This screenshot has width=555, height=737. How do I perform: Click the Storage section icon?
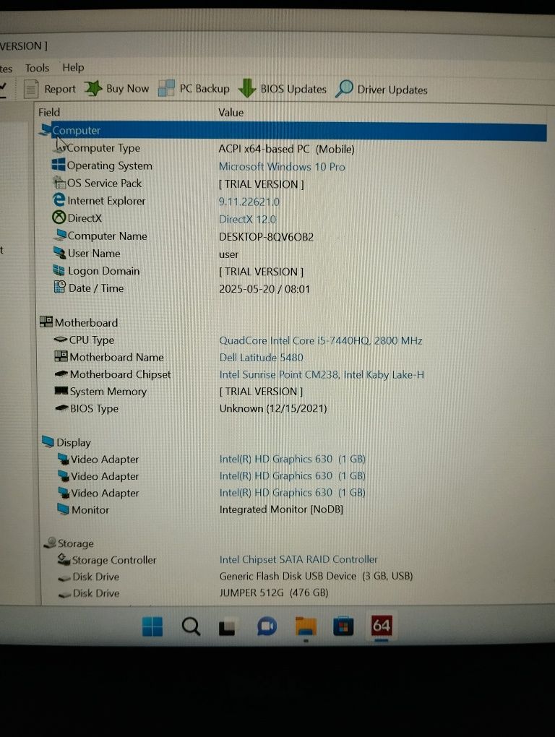point(50,543)
